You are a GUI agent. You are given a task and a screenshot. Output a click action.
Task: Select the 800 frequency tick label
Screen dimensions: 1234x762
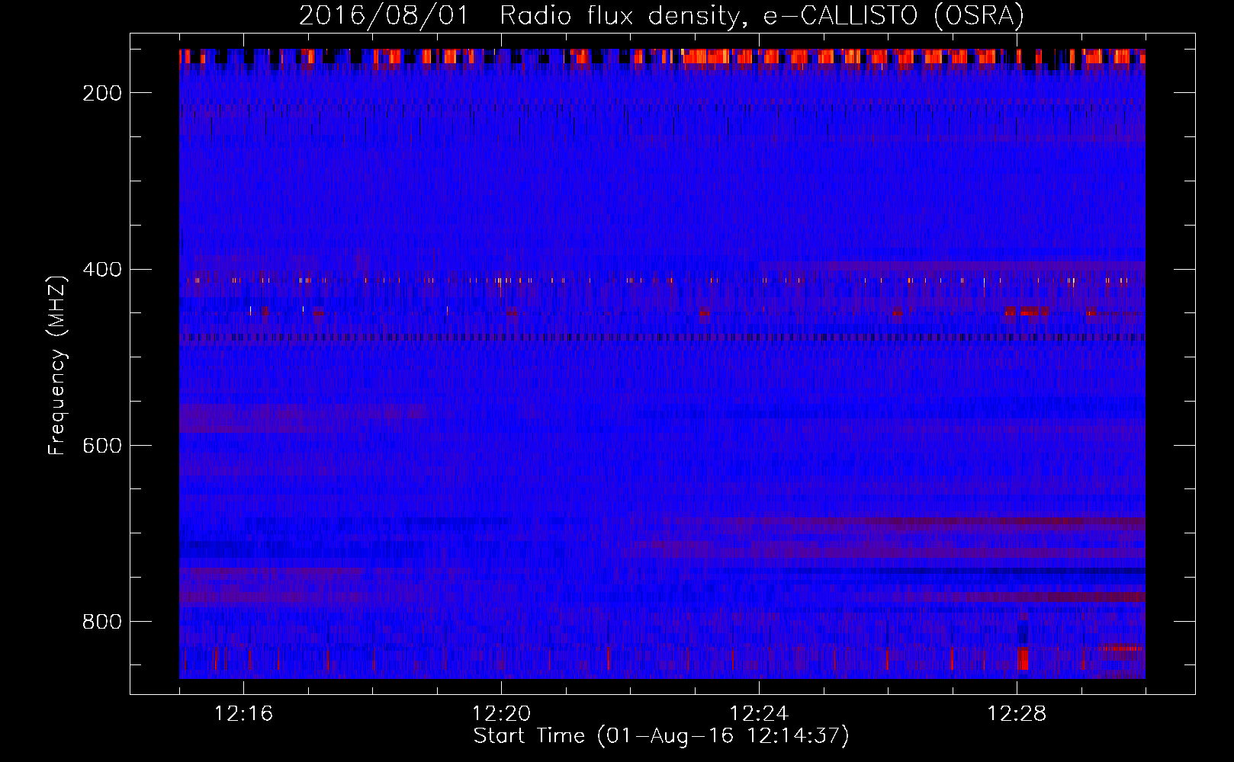(102, 622)
